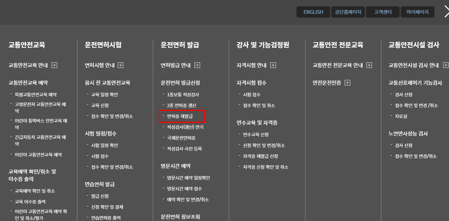Image resolution: width=449 pixels, height=221 pixels.
Task: Open 특별교통안전교육 예약 link
Action: point(36,95)
